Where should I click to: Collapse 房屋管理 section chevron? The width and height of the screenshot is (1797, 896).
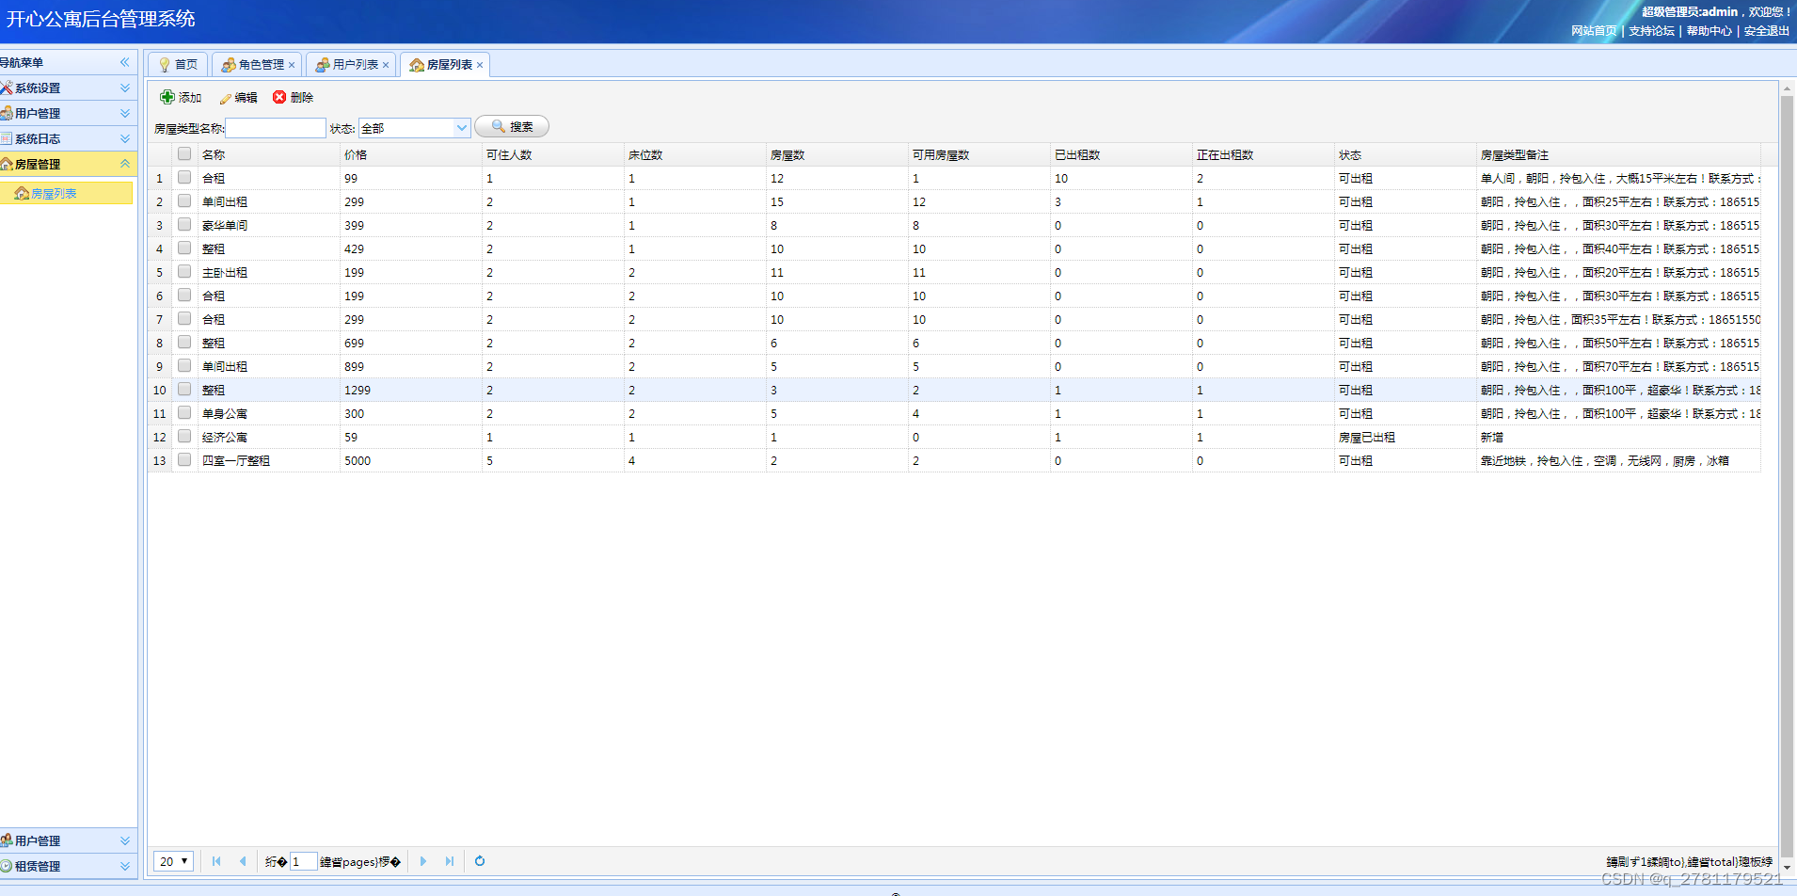click(125, 164)
